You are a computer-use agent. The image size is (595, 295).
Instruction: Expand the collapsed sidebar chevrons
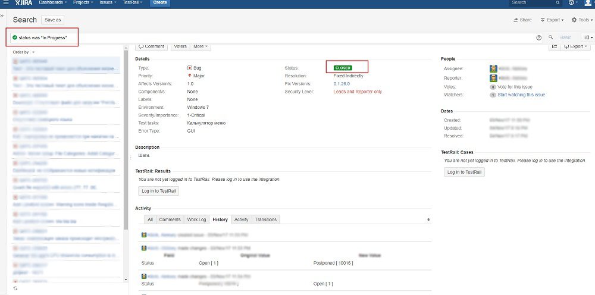(2, 15)
